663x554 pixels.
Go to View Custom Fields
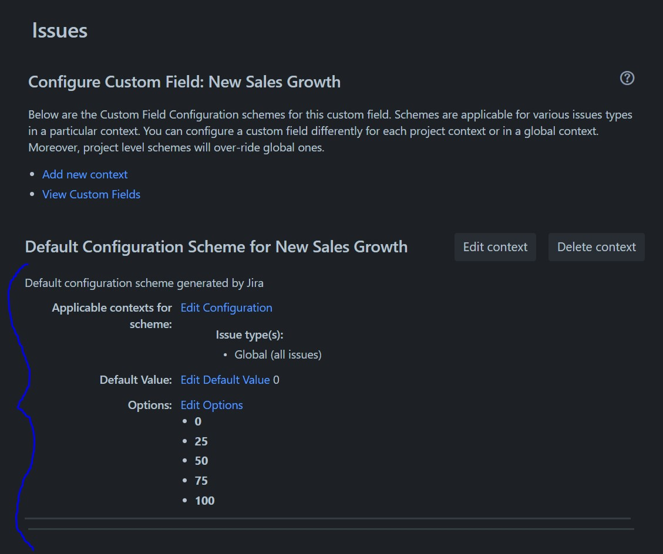91,194
